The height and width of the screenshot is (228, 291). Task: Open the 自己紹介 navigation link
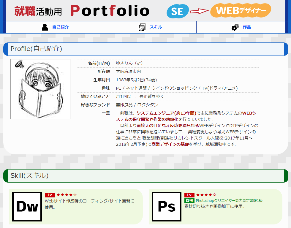point(60,27)
